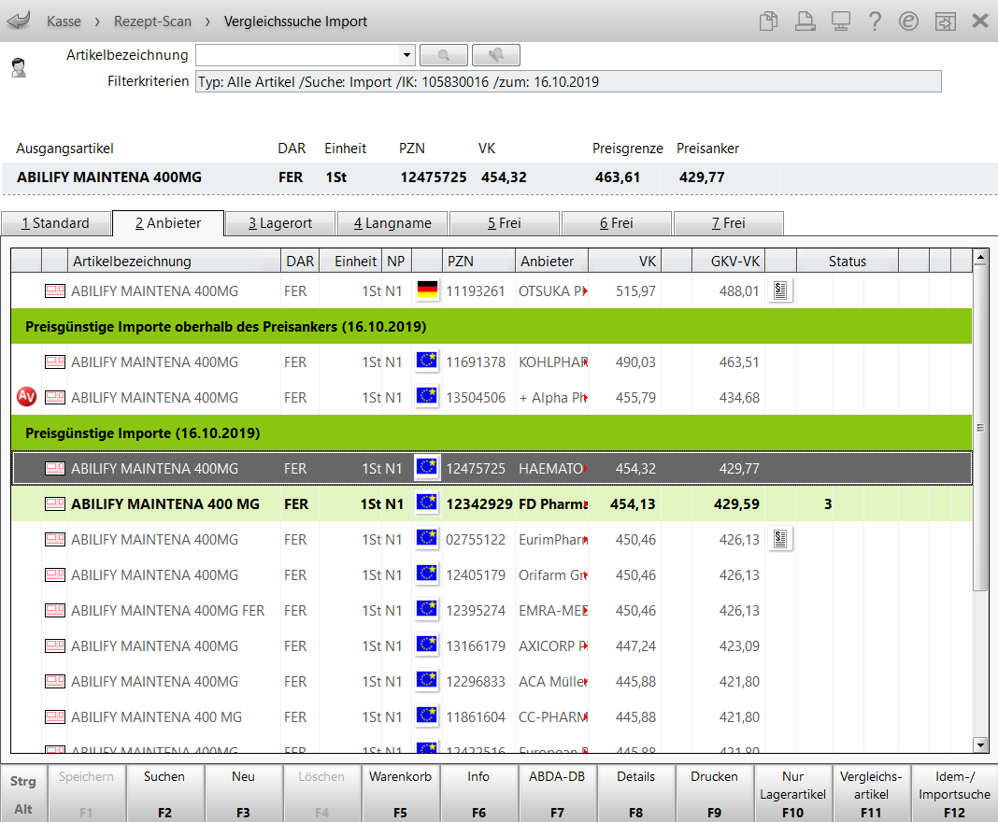Click the article icon in PZN 12405179 row
The image size is (998, 822).
pos(55,575)
